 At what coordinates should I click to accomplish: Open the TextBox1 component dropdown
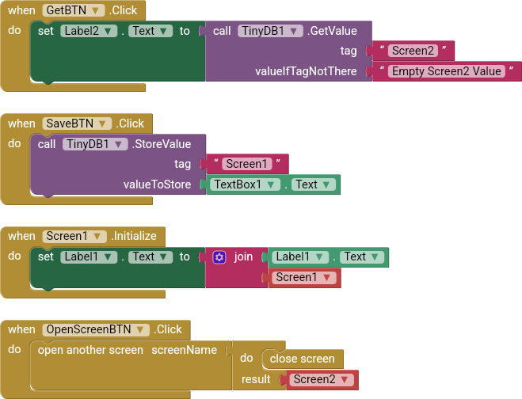[x=272, y=184]
